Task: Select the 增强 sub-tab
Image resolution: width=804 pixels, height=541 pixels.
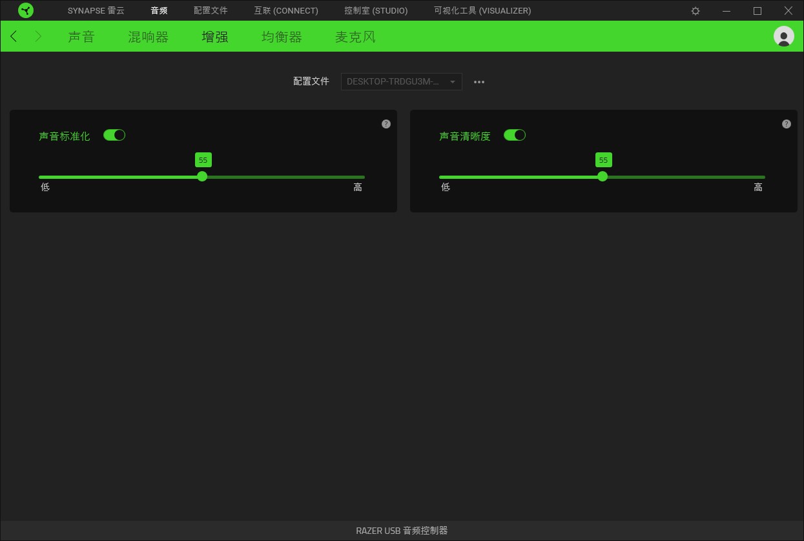Action: [215, 37]
